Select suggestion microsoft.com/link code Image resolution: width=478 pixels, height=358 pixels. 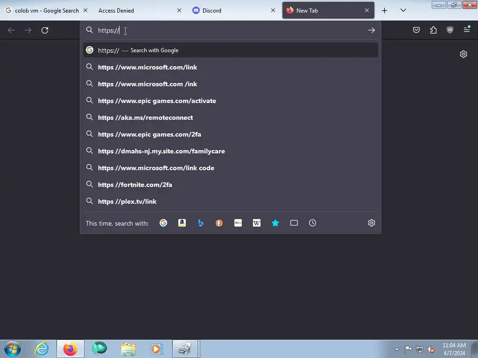(231, 167)
